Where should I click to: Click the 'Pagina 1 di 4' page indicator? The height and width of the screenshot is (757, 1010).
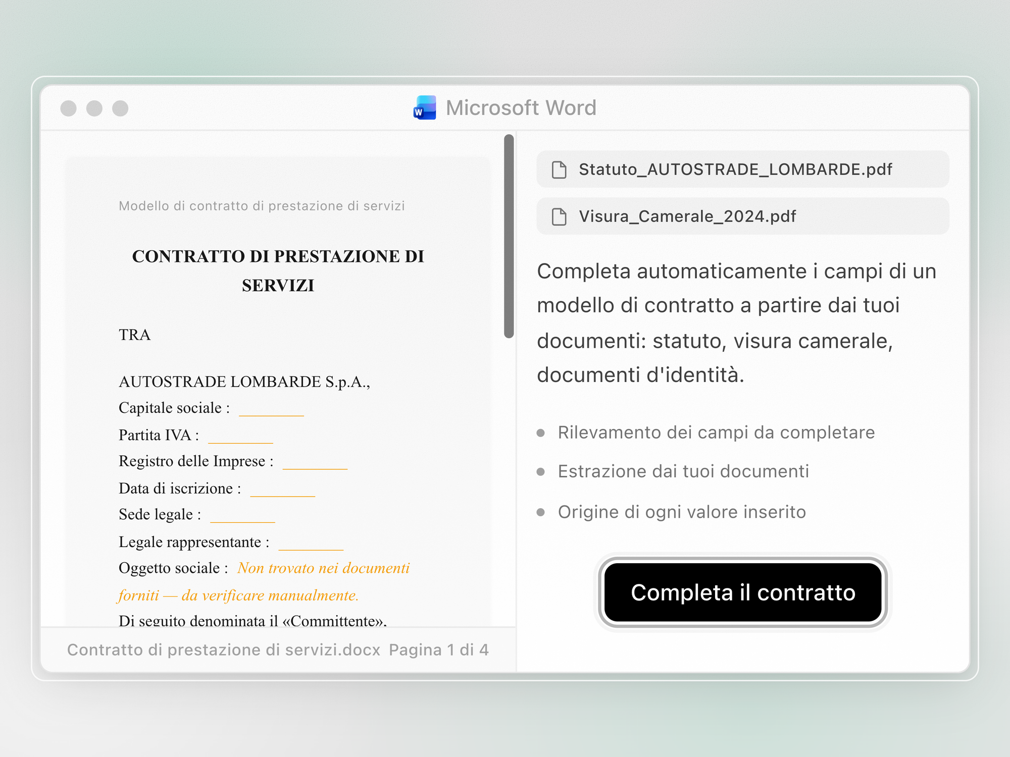439,650
